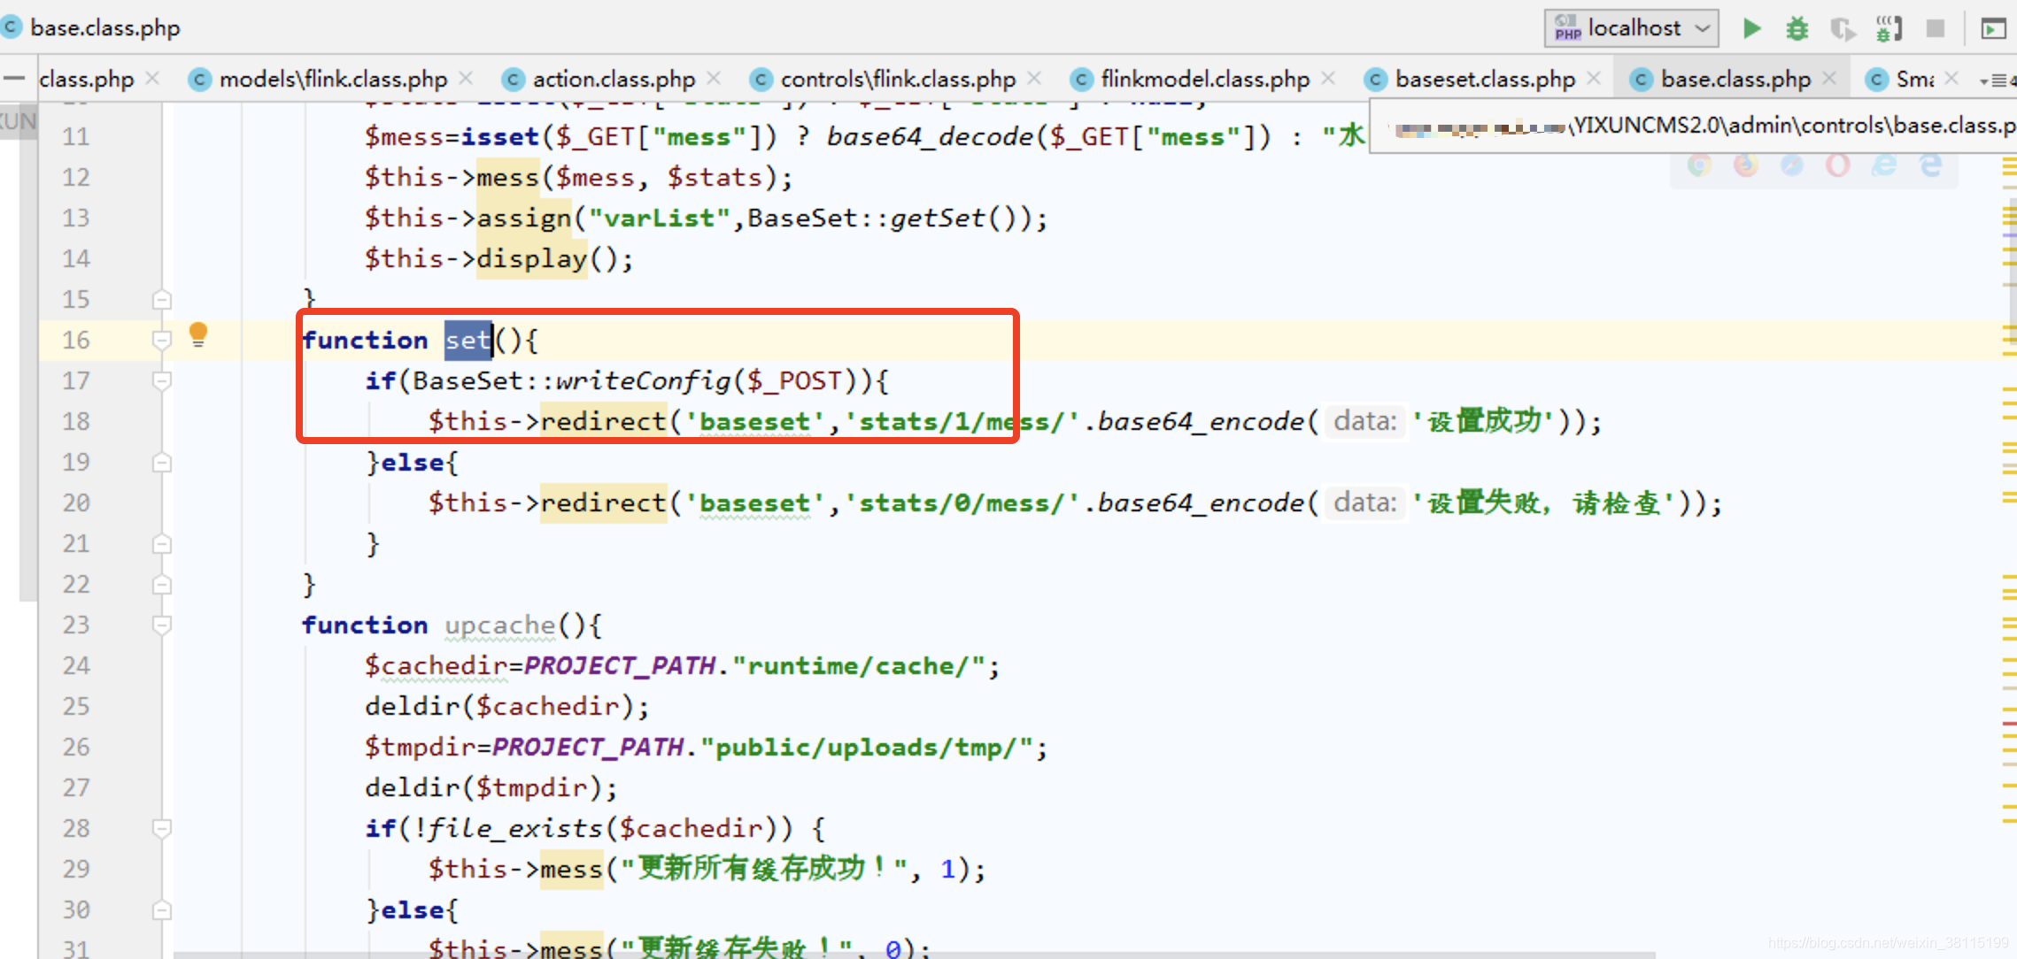The height and width of the screenshot is (959, 2017).
Task: Click the class icon beside base.class.php breadcrumb
Action: [x=12, y=27]
